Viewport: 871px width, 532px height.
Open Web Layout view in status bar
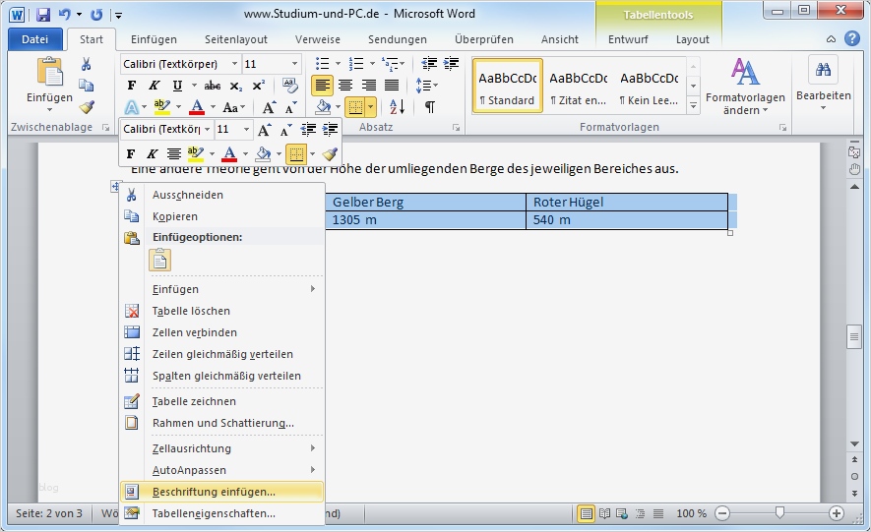pyautogui.click(x=622, y=513)
